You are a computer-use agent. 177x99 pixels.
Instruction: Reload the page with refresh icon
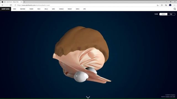(11, 5)
